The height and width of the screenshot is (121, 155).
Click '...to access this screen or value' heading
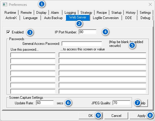(83, 49)
